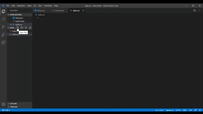The height and width of the screenshot is (114, 203).
Task: Change file encoding UTF-8
Action: pos(178,110)
